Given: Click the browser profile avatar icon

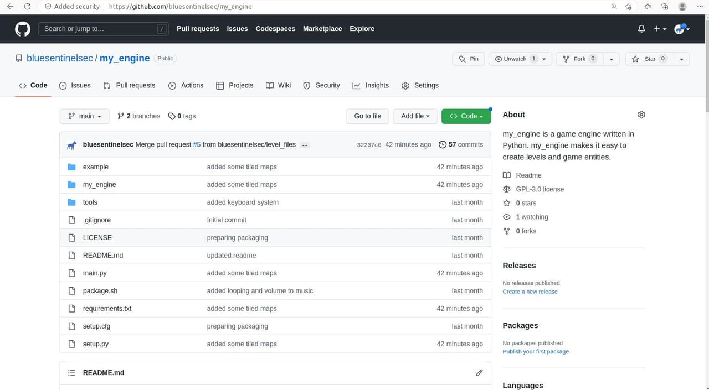Looking at the screenshot, I should pyautogui.click(x=682, y=7).
